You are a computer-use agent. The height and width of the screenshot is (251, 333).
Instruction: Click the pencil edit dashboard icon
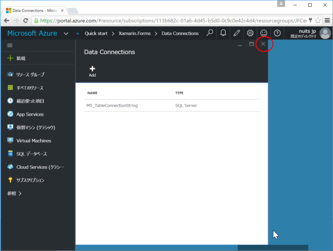(x=236, y=33)
